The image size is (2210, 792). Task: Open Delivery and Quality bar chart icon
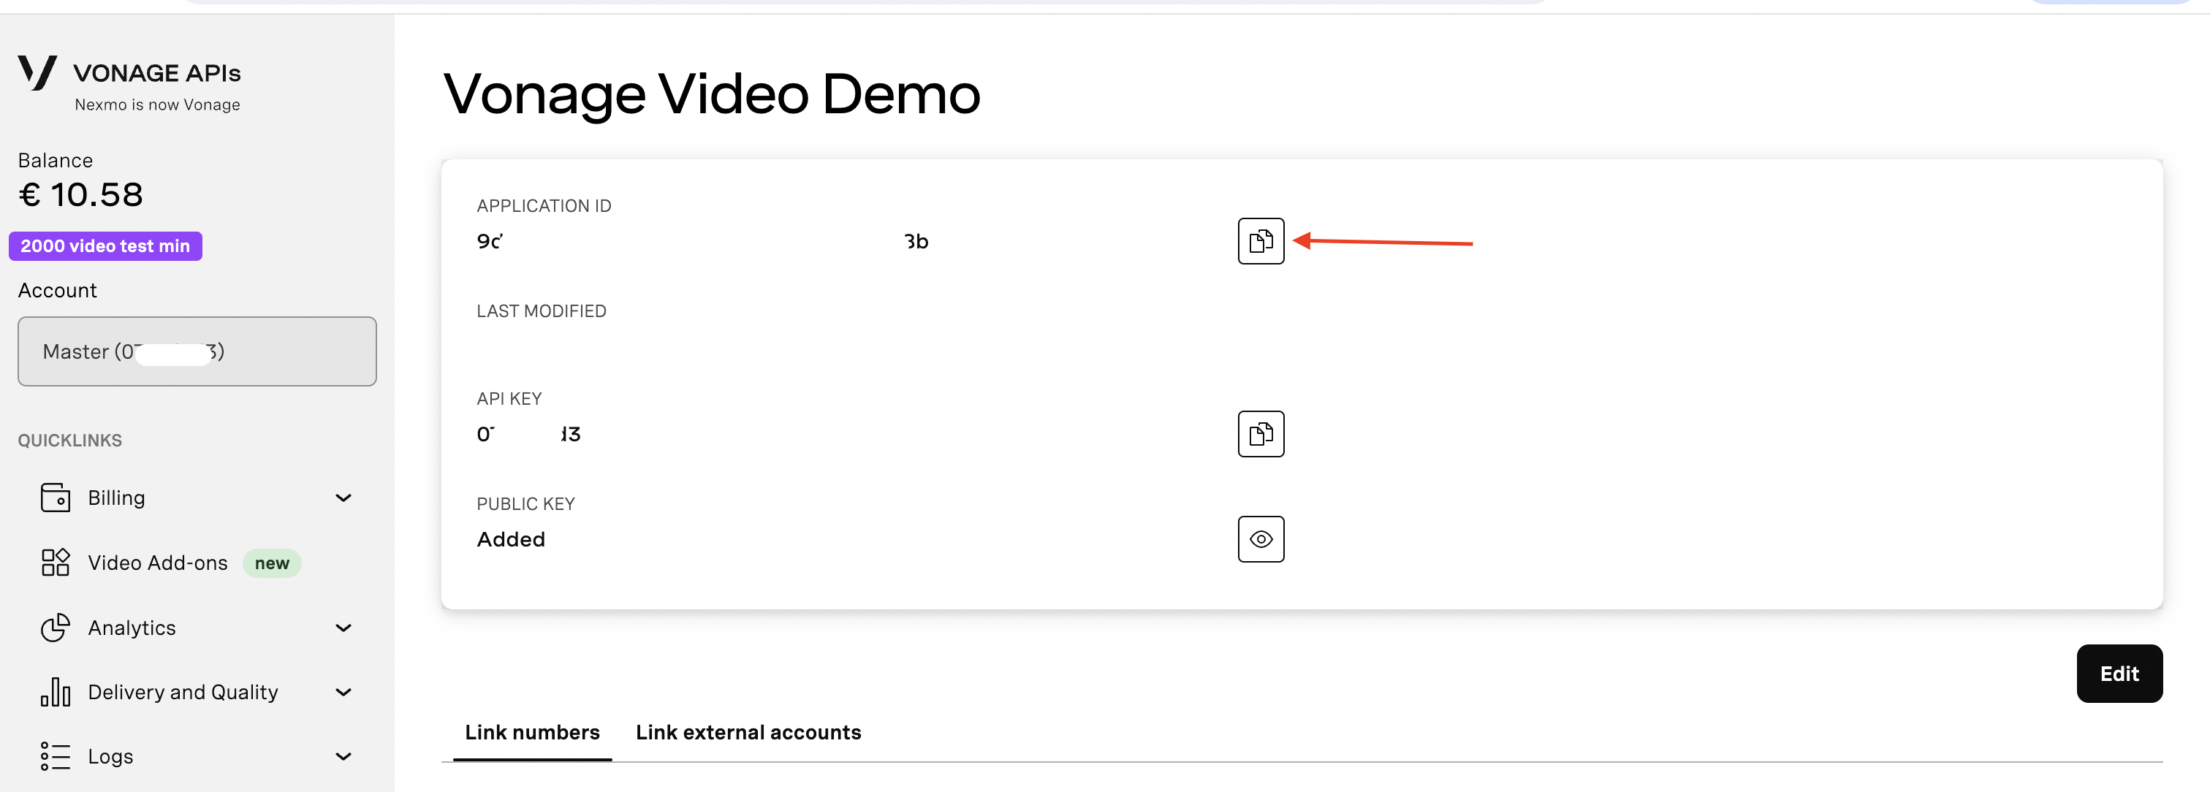(x=55, y=692)
